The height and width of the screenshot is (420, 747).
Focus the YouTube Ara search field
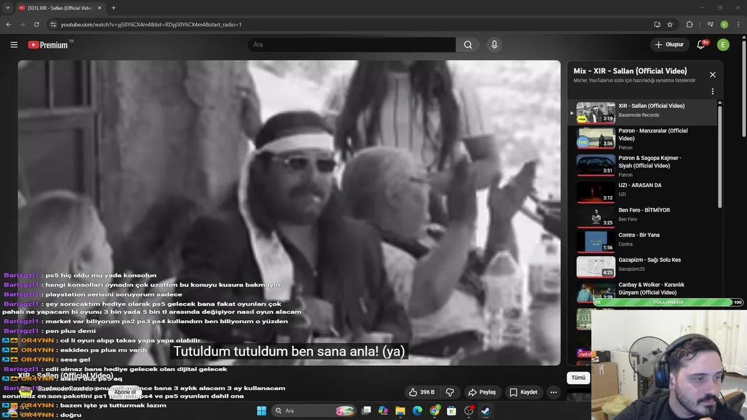coord(352,45)
